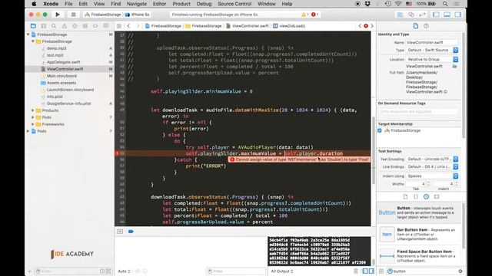
Task: Open the Issue navigator warning icon
Action: click(x=65, y=26)
